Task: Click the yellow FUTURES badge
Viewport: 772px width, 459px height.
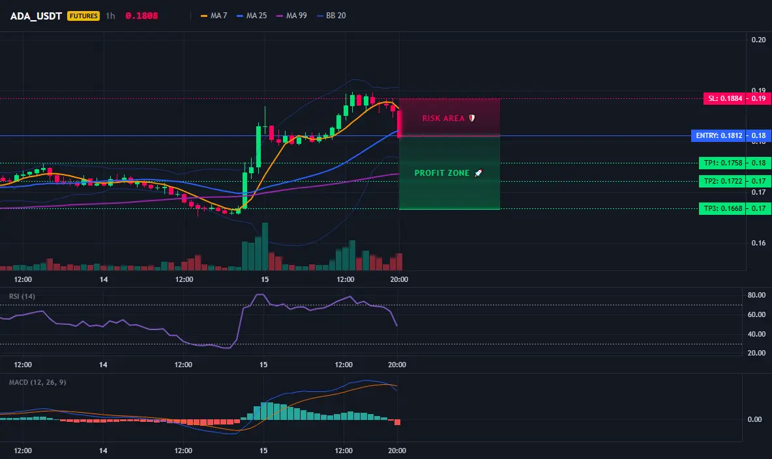Action: point(83,16)
